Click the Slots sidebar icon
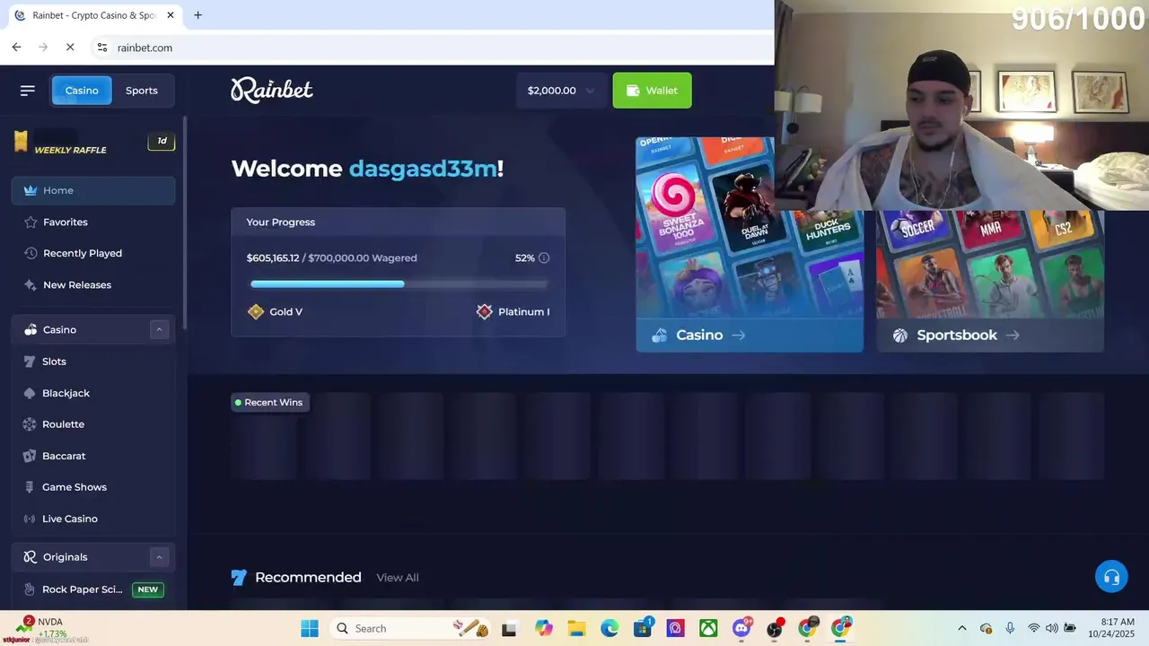Screen dimensions: 1149x646 (30, 362)
